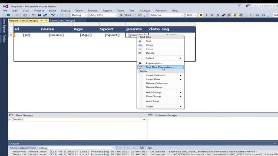Click the bulleted list toolbar icon
The width and height of the screenshot is (278, 156).
pyautogui.click(x=252, y=15)
